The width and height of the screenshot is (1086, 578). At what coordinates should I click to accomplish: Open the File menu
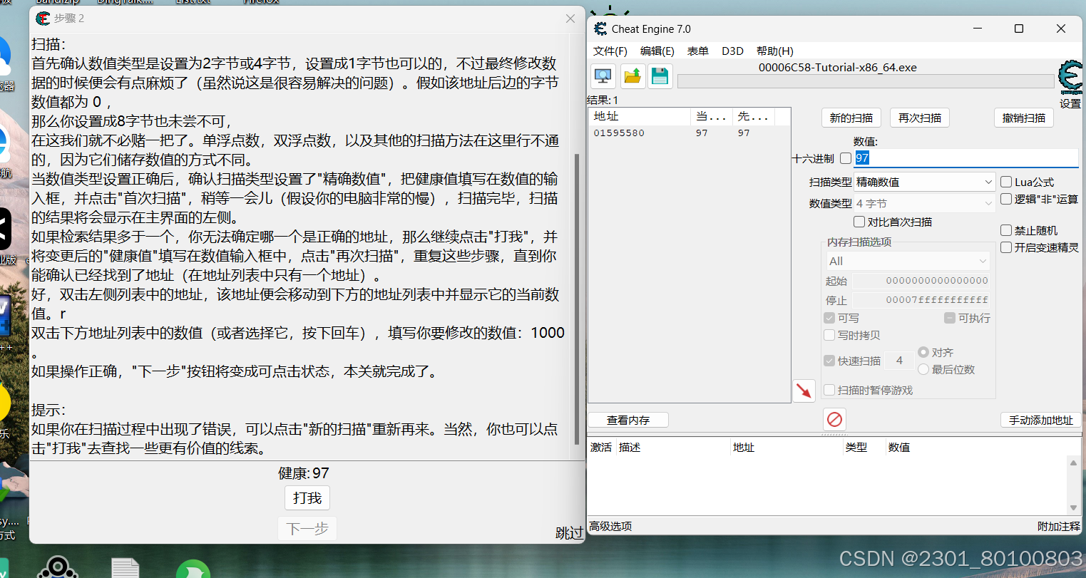pos(610,51)
